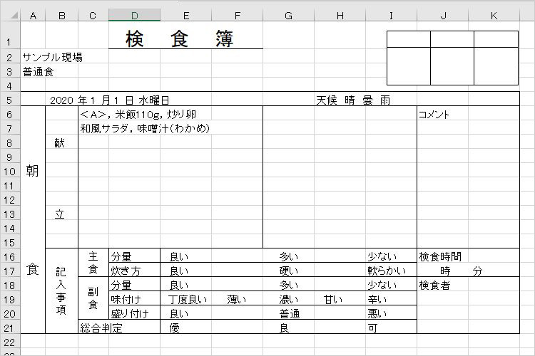Click the 記入事項 vertical label
The image size is (535, 356).
click(61, 291)
